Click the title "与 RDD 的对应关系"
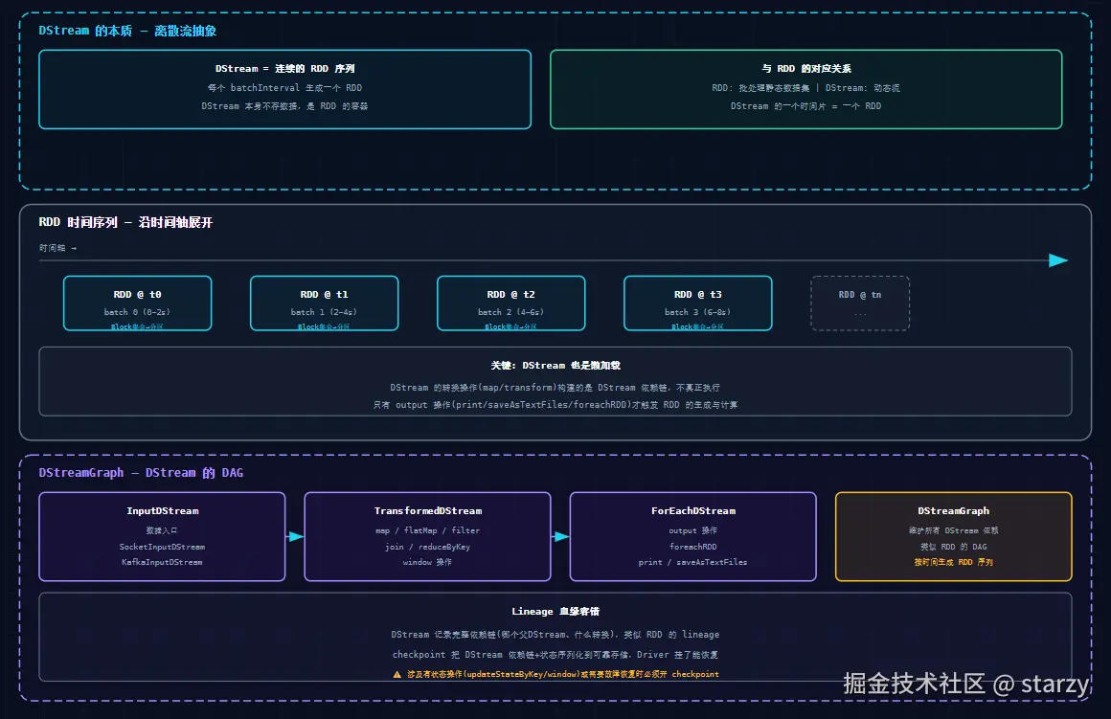Image resolution: width=1111 pixels, height=719 pixels. pos(806,69)
